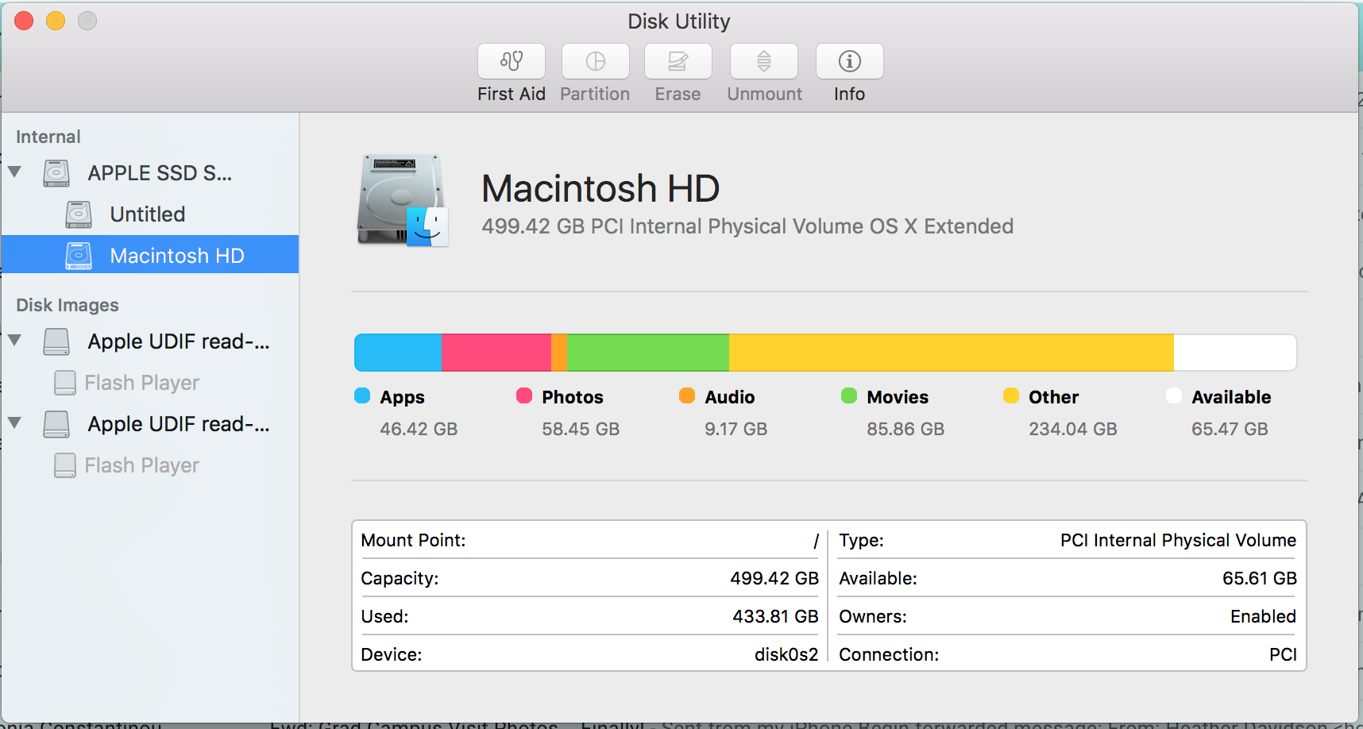Image resolution: width=1363 pixels, height=729 pixels.
Task: Collapse the APPLE SSD device tree
Action: pos(14,173)
